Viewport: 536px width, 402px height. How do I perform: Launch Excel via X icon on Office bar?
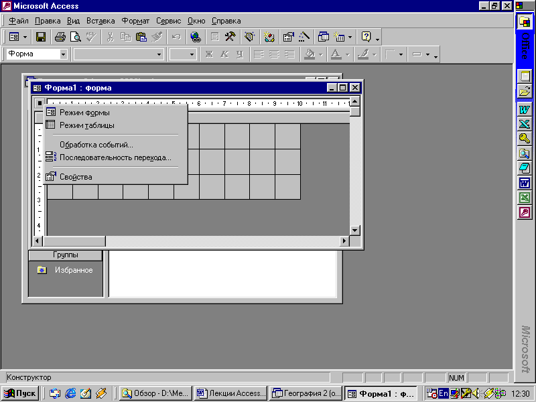click(525, 124)
